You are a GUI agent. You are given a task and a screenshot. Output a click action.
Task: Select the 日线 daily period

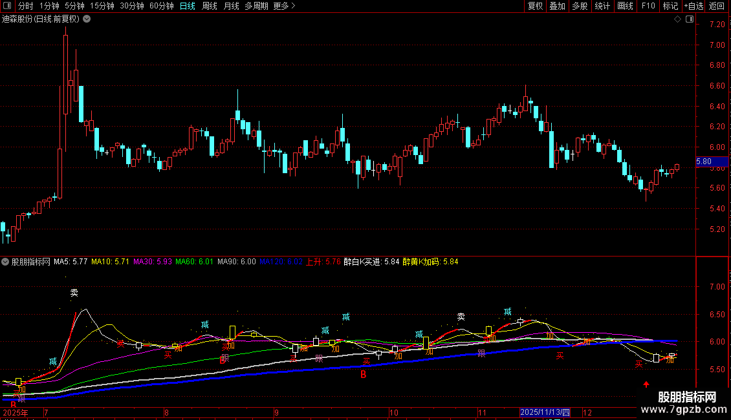coord(188,6)
